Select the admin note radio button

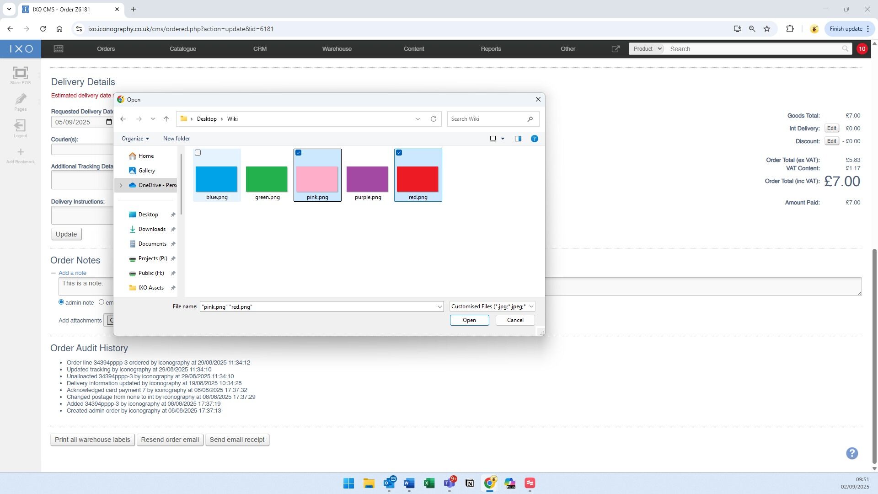61,302
